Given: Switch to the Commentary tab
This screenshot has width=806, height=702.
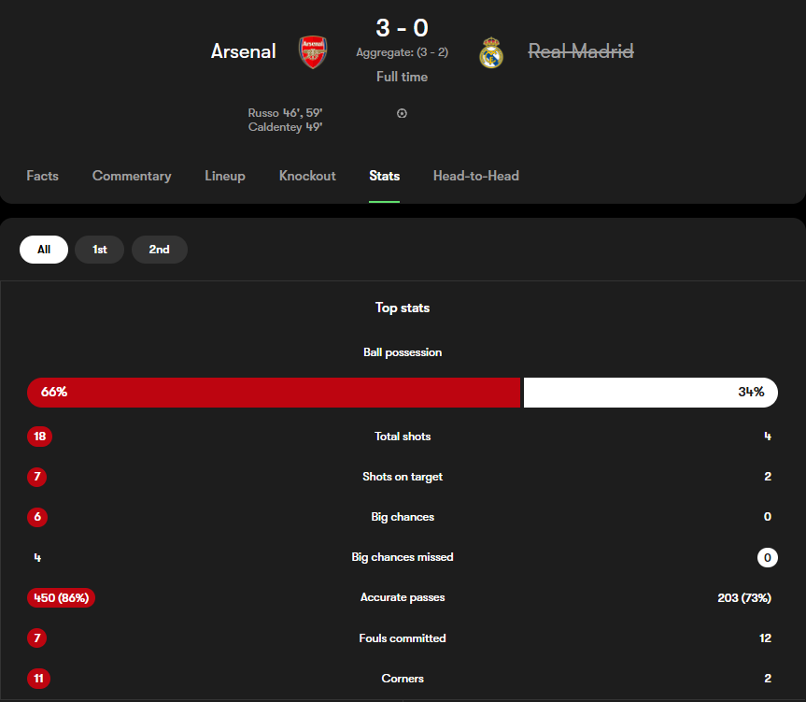Looking at the screenshot, I should click(x=132, y=176).
